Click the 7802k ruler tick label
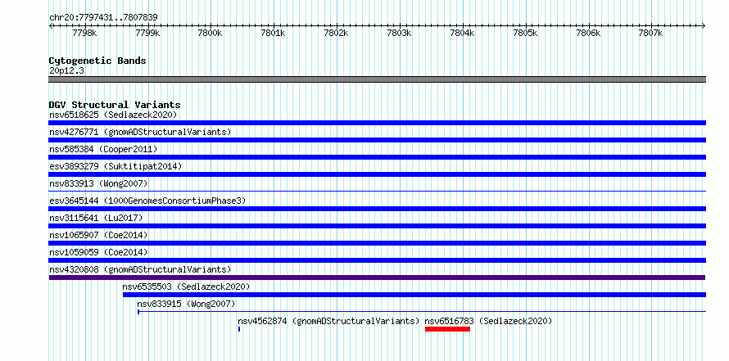729x361 pixels. (336, 33)
